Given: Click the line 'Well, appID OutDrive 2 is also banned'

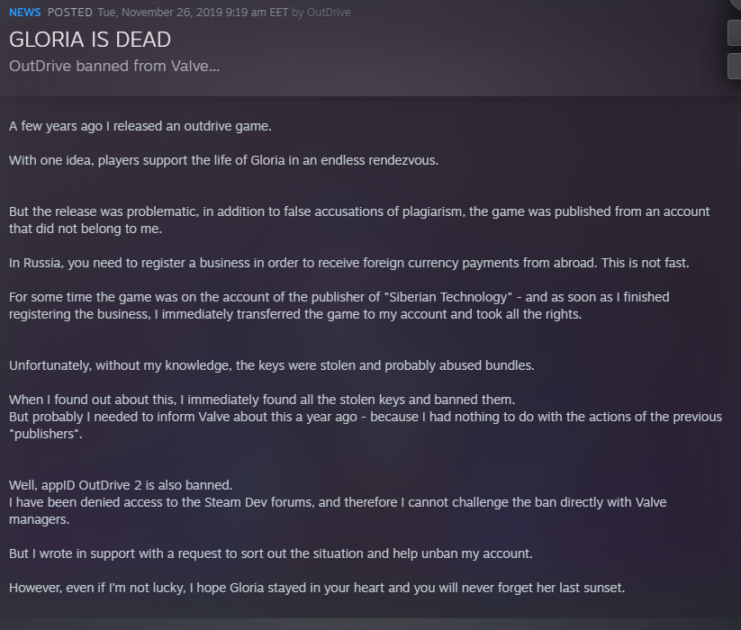Looking at the screenshot, I should pyautogui.click(x=121, y=485).
